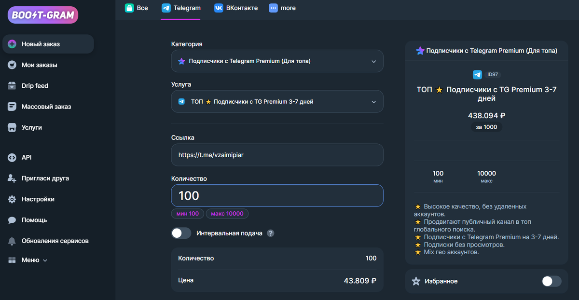Open Новый заказ in the sidebar
Screen dimensions: 579x300
48,44
